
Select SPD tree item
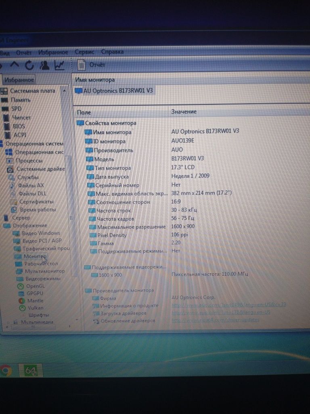(x=16, y=109)
